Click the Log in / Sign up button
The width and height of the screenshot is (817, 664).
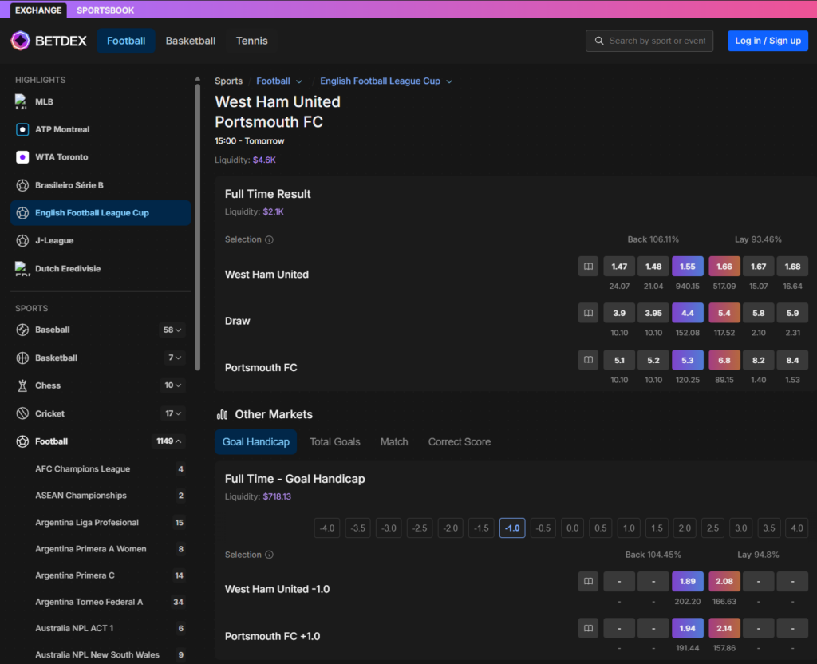click(x=768, y=41)
